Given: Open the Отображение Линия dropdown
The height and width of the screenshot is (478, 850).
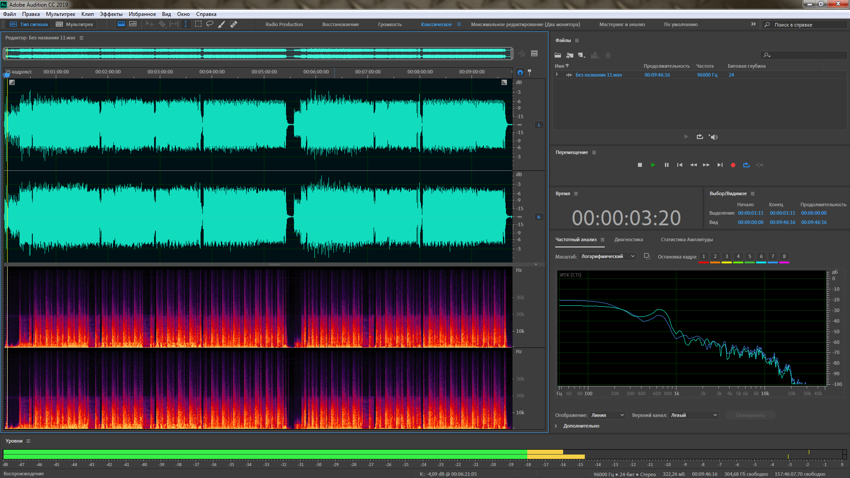Looking at the screenshot, I should [607, 415].
